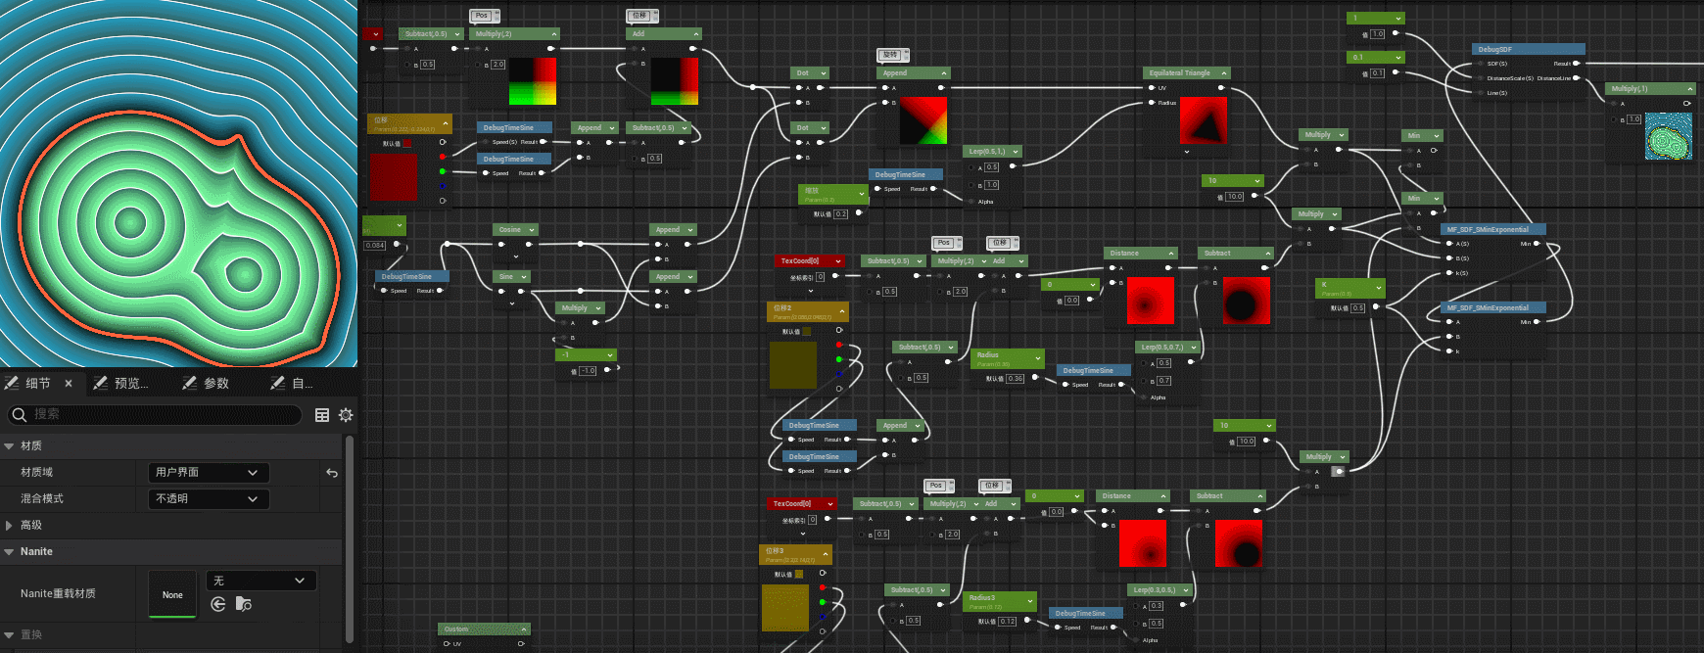Edit the -1.0 constant value
This screenshot has width=1704, height=653.
[588, 370]
